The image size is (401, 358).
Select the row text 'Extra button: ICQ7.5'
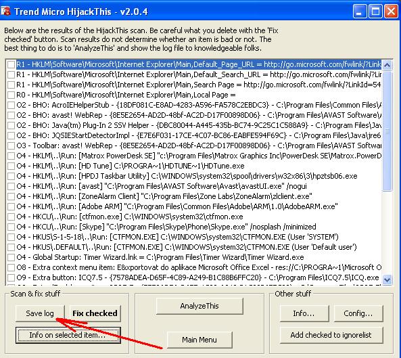coord(68,277)
